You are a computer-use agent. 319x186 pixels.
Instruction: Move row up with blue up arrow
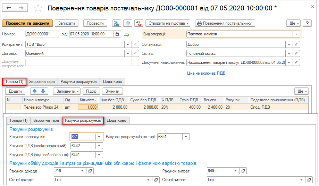coord(35,91)
